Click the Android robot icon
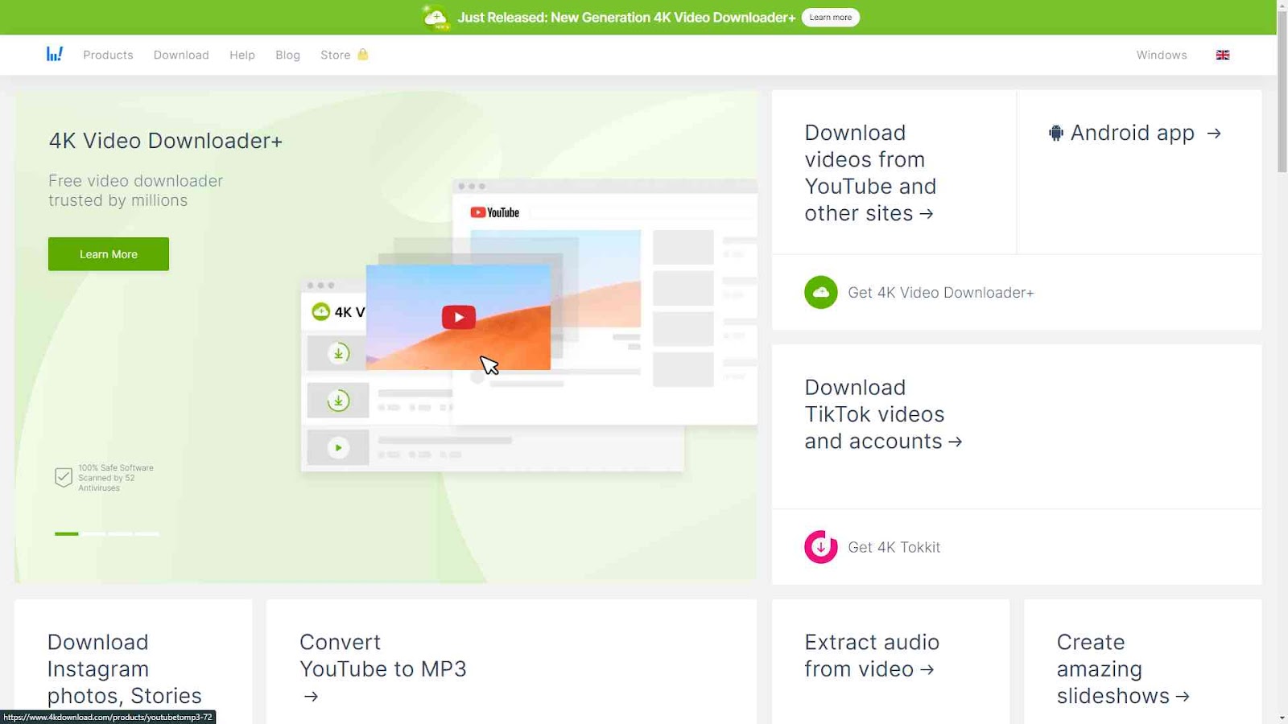The width and height of the screenshot is (1288, 724). click(1056, 133)
